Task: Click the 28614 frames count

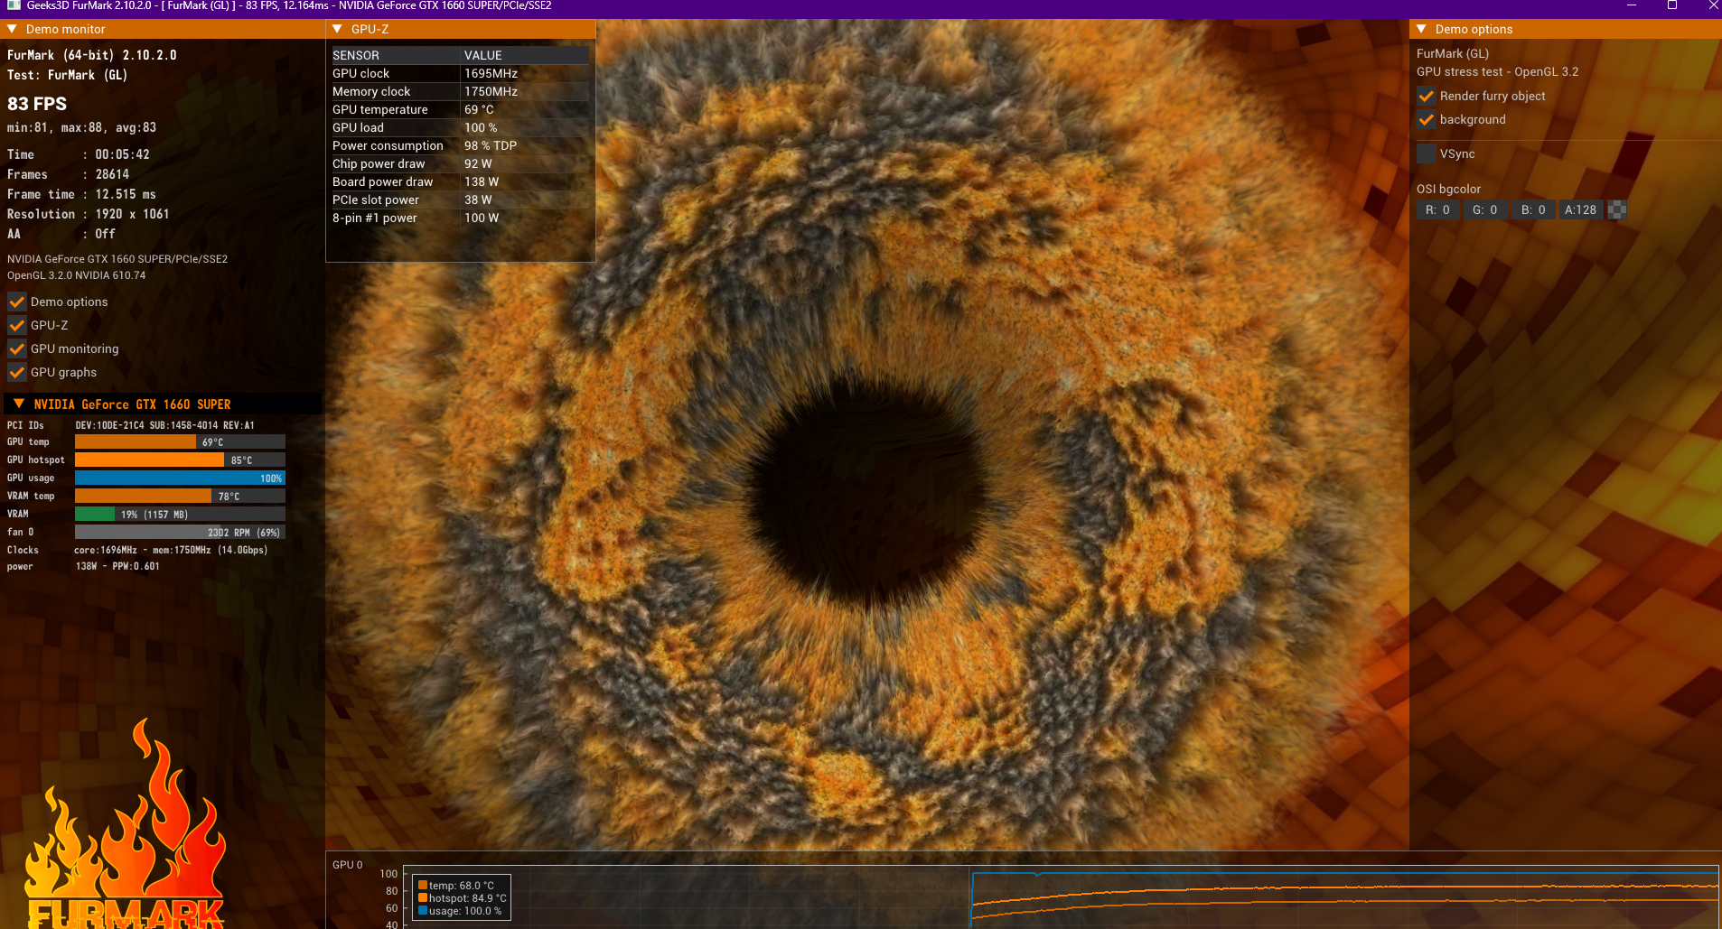Action: point(113,174)
